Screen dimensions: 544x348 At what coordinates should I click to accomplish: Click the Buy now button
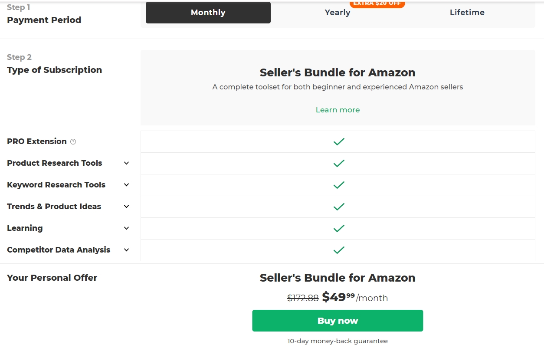pyautogui.click(x=338, y=320)
